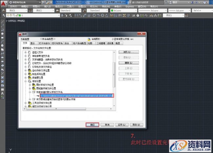Click the text style A icon in styles toolbar
This screenshot has height=153, width=213.
pos(3,10)
